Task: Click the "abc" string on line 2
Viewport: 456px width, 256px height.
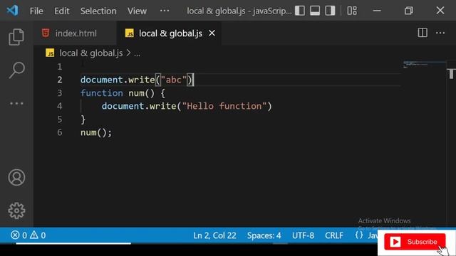Action: click(x=173, y=80)
